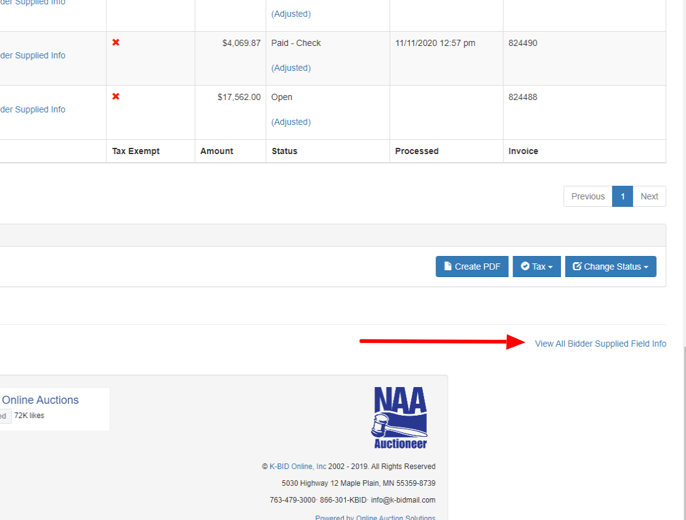Click the red X in the $4,069.87 row
Viewport: 686px width, 520px height.
pos(116,43)
